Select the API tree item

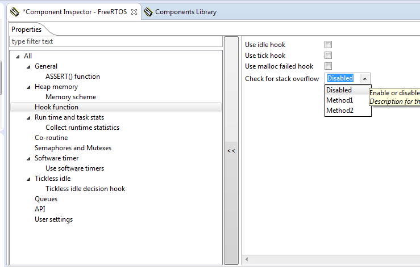tap(40, 209)
